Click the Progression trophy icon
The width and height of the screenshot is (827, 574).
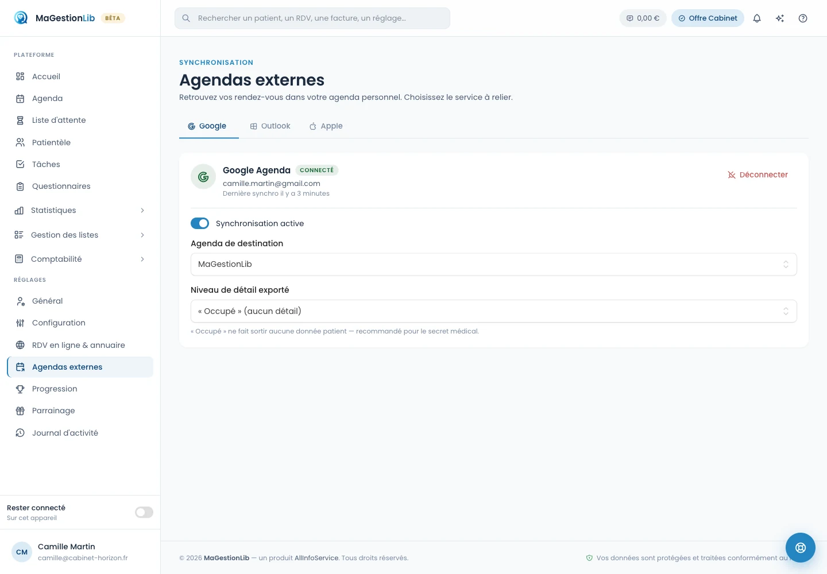click(20, 389)
